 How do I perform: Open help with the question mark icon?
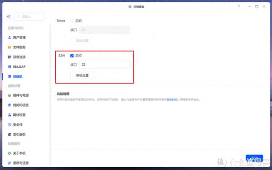pyautogui.click(x=239, y=7)
